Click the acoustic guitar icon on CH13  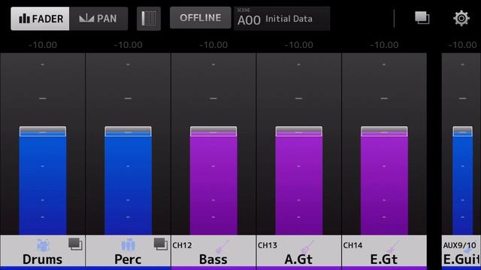coord(307,247)
